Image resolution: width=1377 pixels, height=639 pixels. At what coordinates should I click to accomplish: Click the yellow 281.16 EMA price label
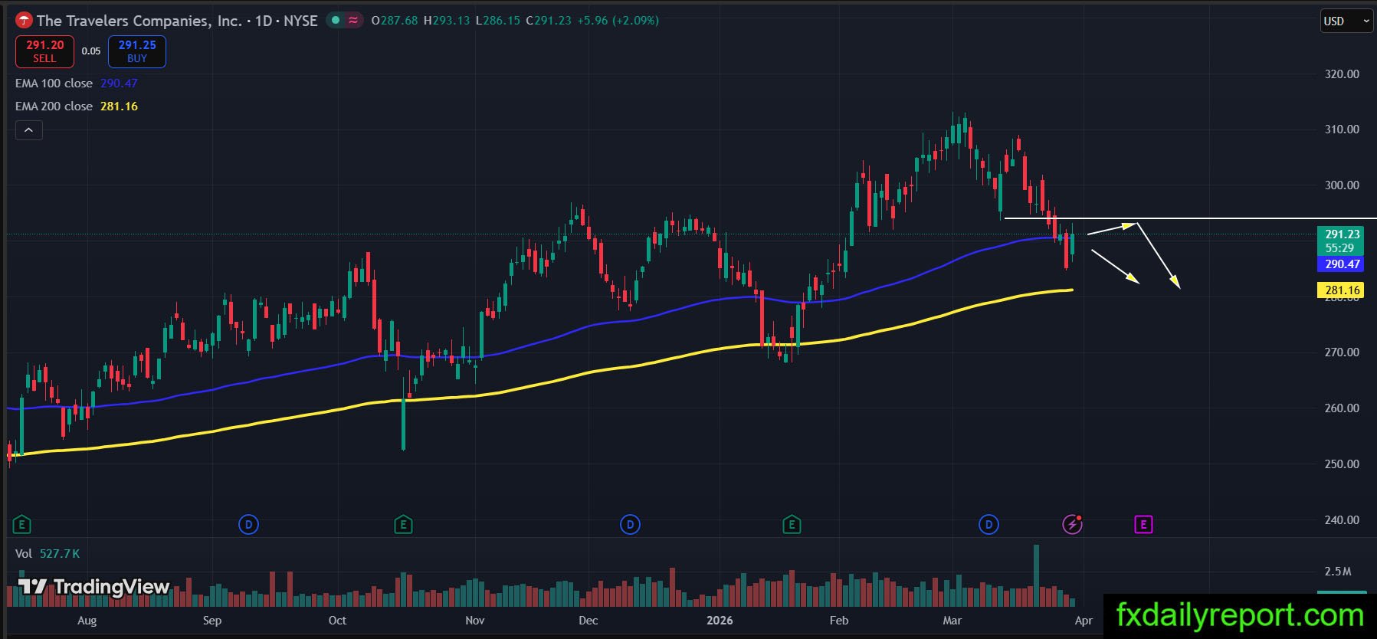tap(1342, 290)
